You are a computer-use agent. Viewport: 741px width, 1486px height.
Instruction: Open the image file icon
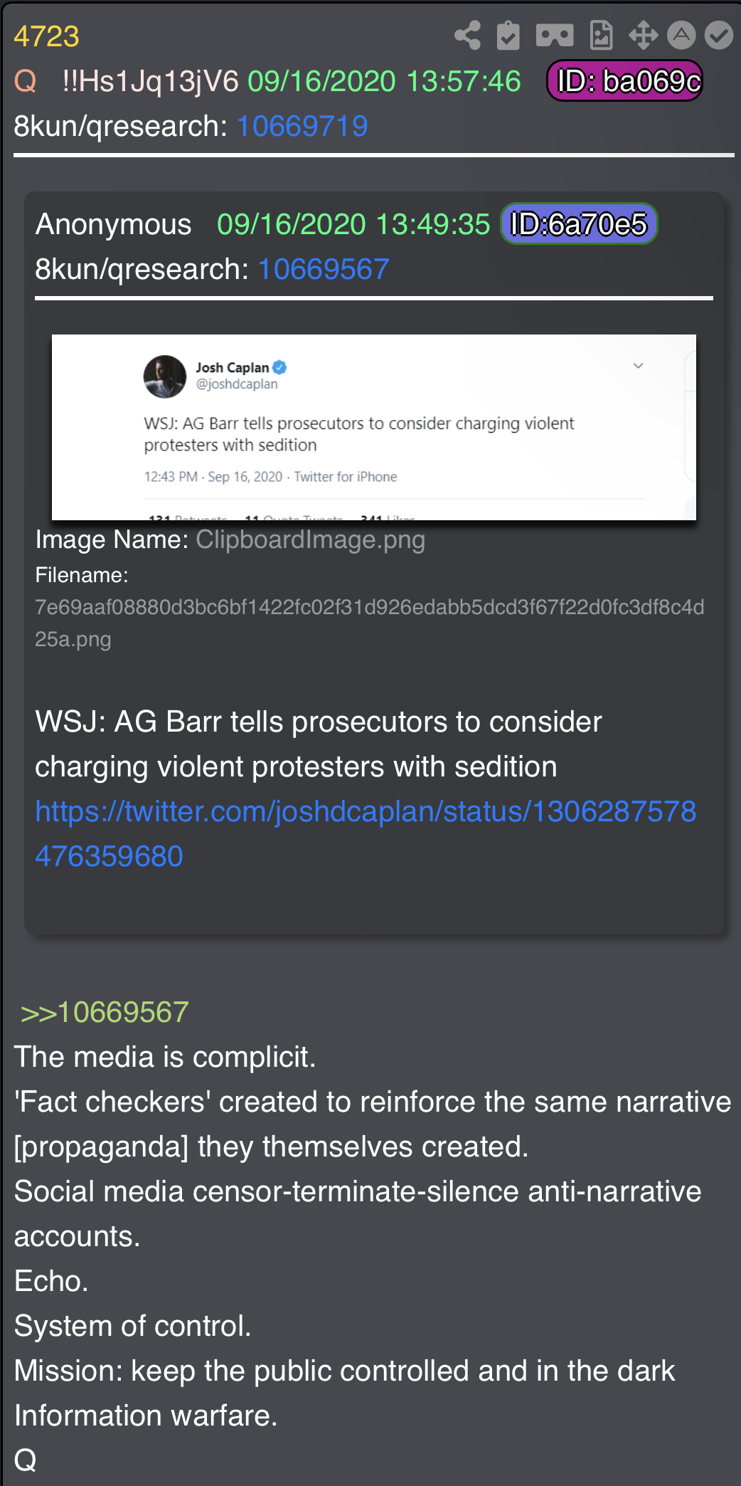coord(602,36)
